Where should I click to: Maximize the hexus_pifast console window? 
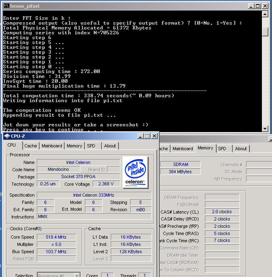[258, 6]
